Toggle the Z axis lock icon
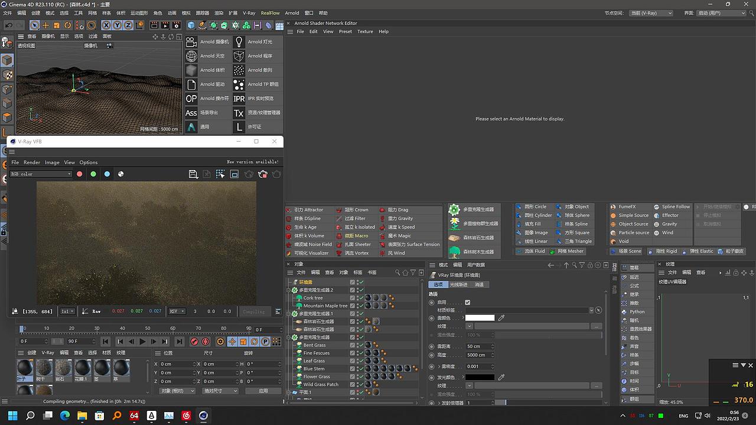 coord(129,25)
